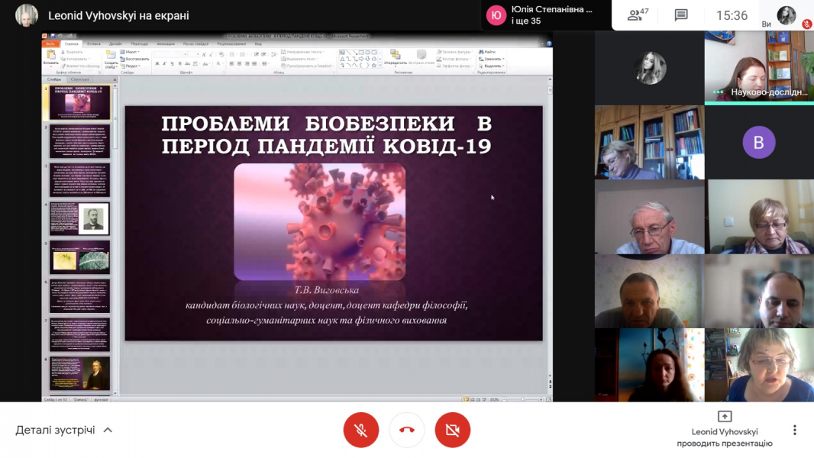Click the presenter avatar at top left
Image resolution: width=814 pixels, height=458 pixels.
tap(27, 15)
